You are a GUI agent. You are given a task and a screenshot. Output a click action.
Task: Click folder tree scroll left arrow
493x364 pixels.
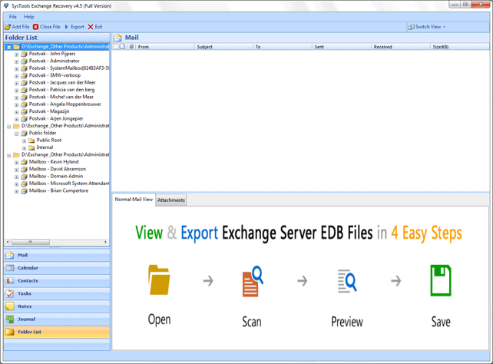point(8,242)
